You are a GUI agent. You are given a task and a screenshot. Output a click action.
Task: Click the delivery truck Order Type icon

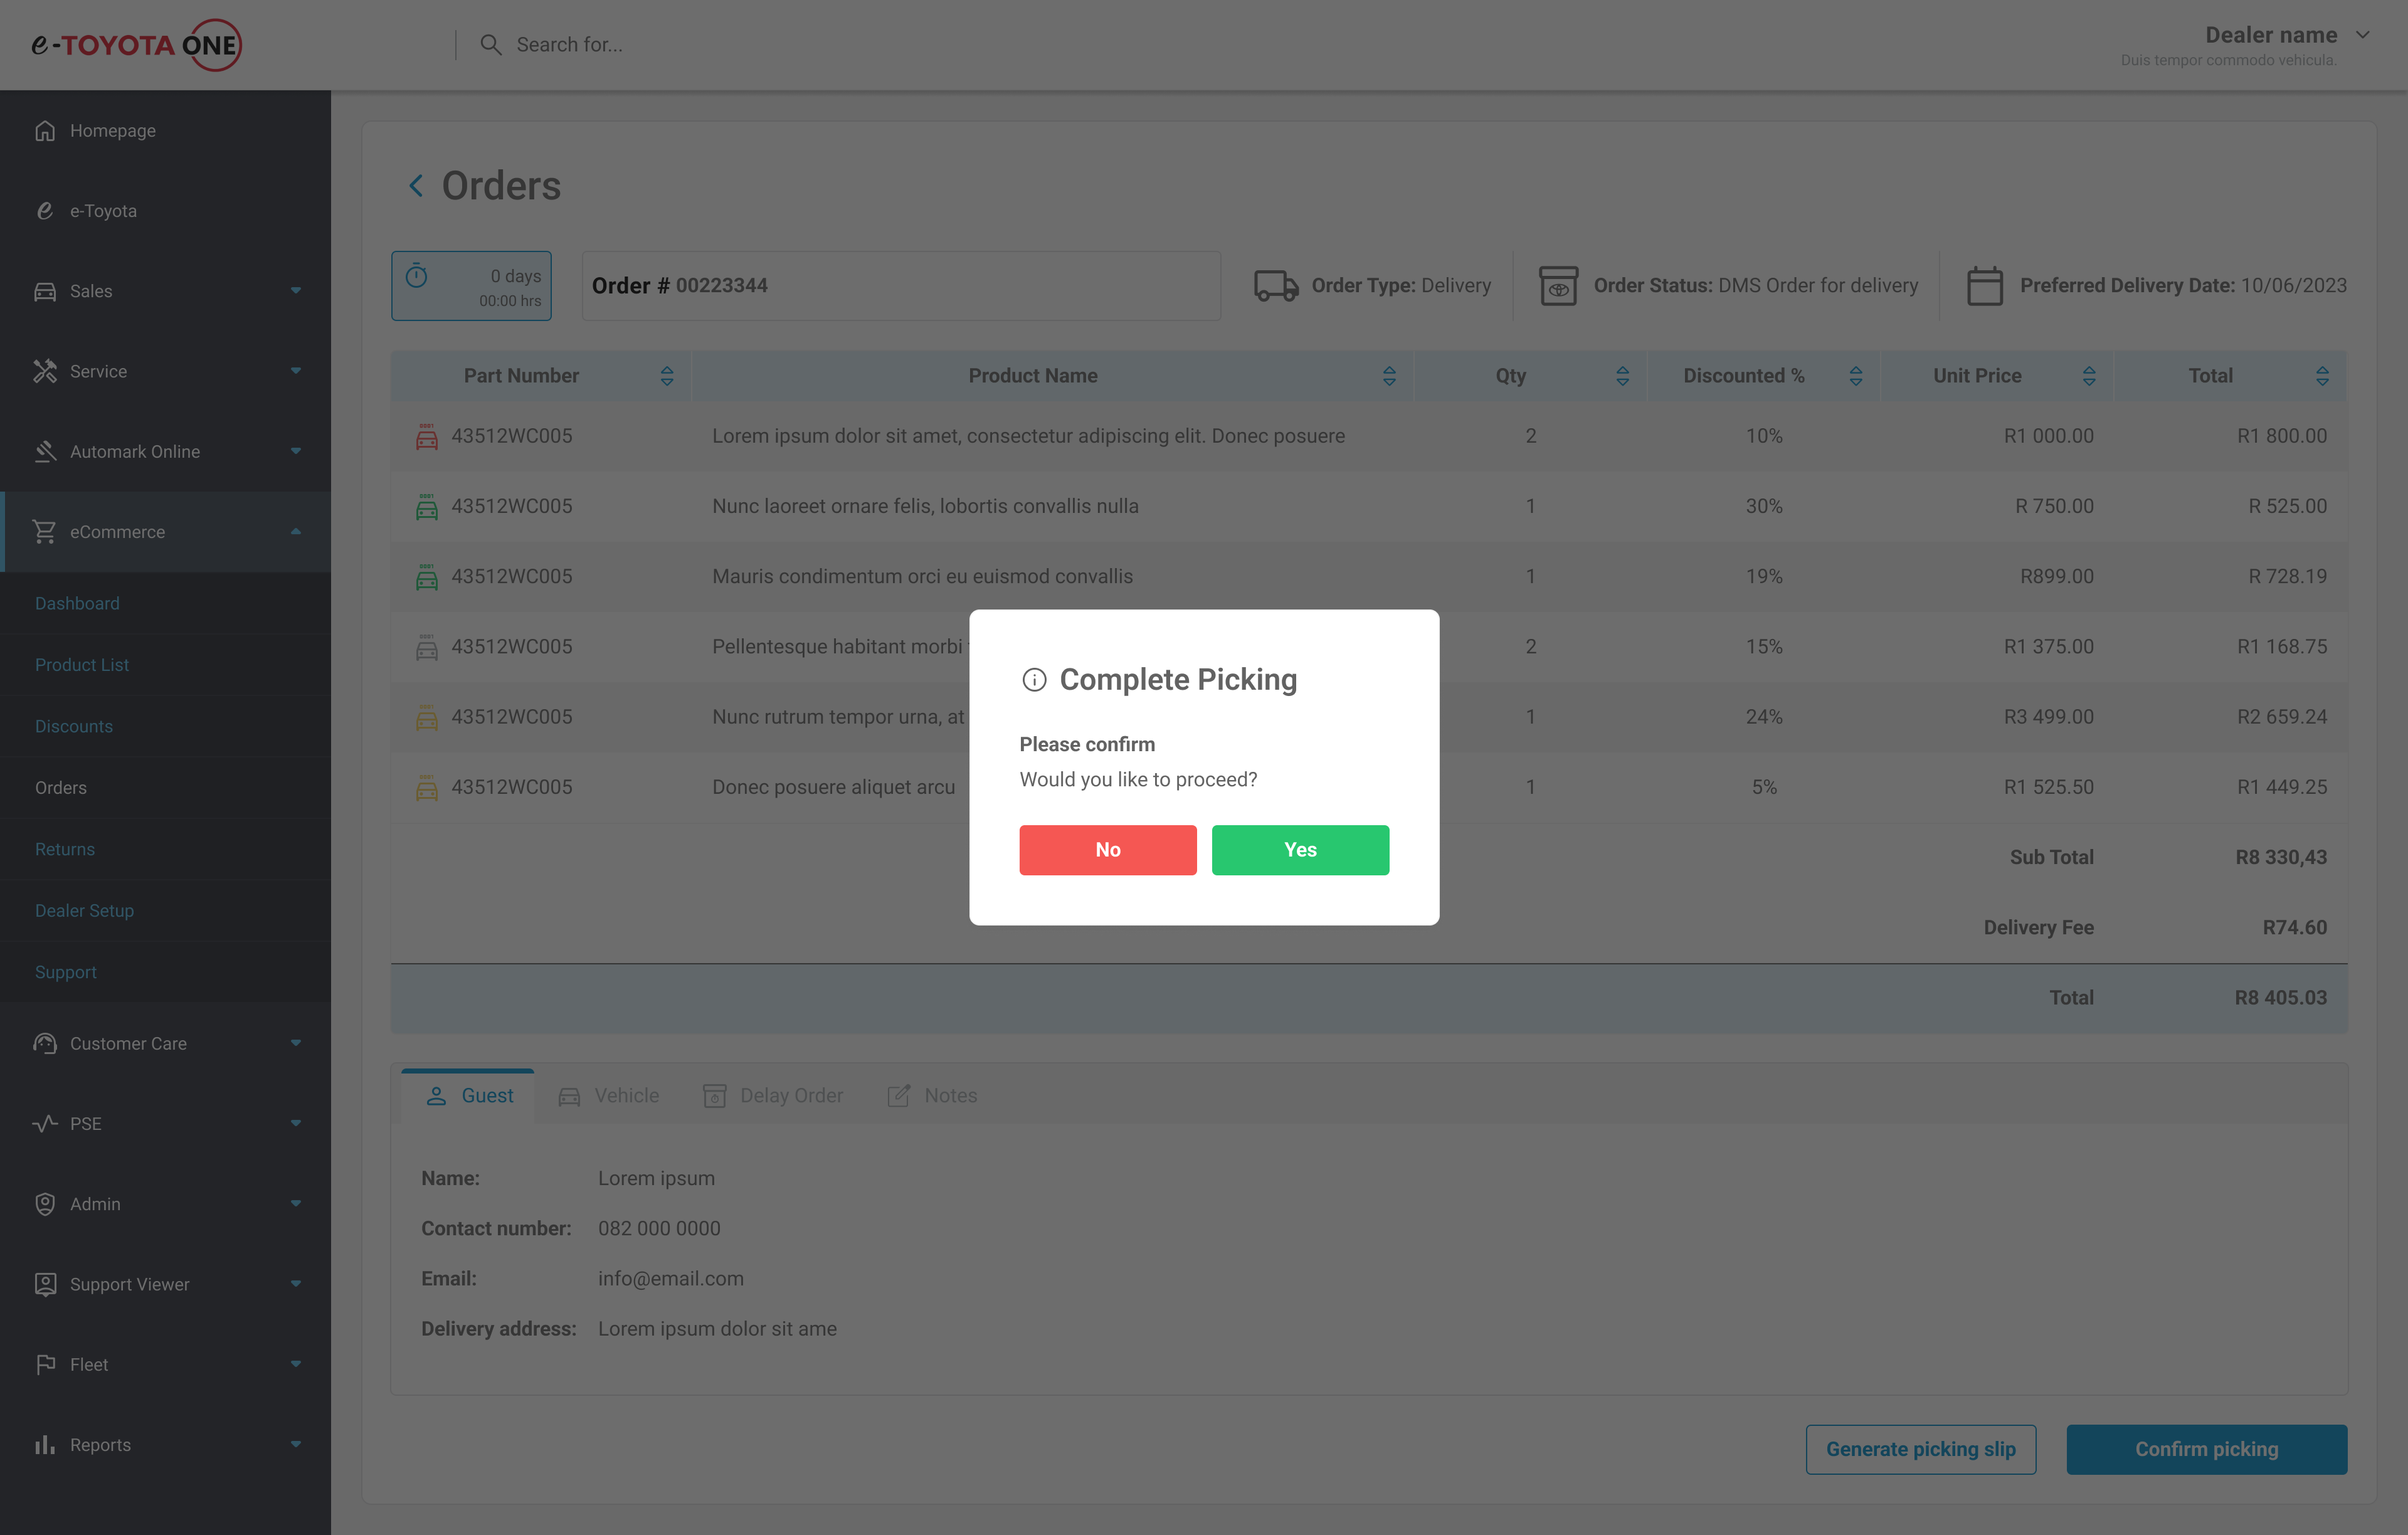click(1275, 286)
